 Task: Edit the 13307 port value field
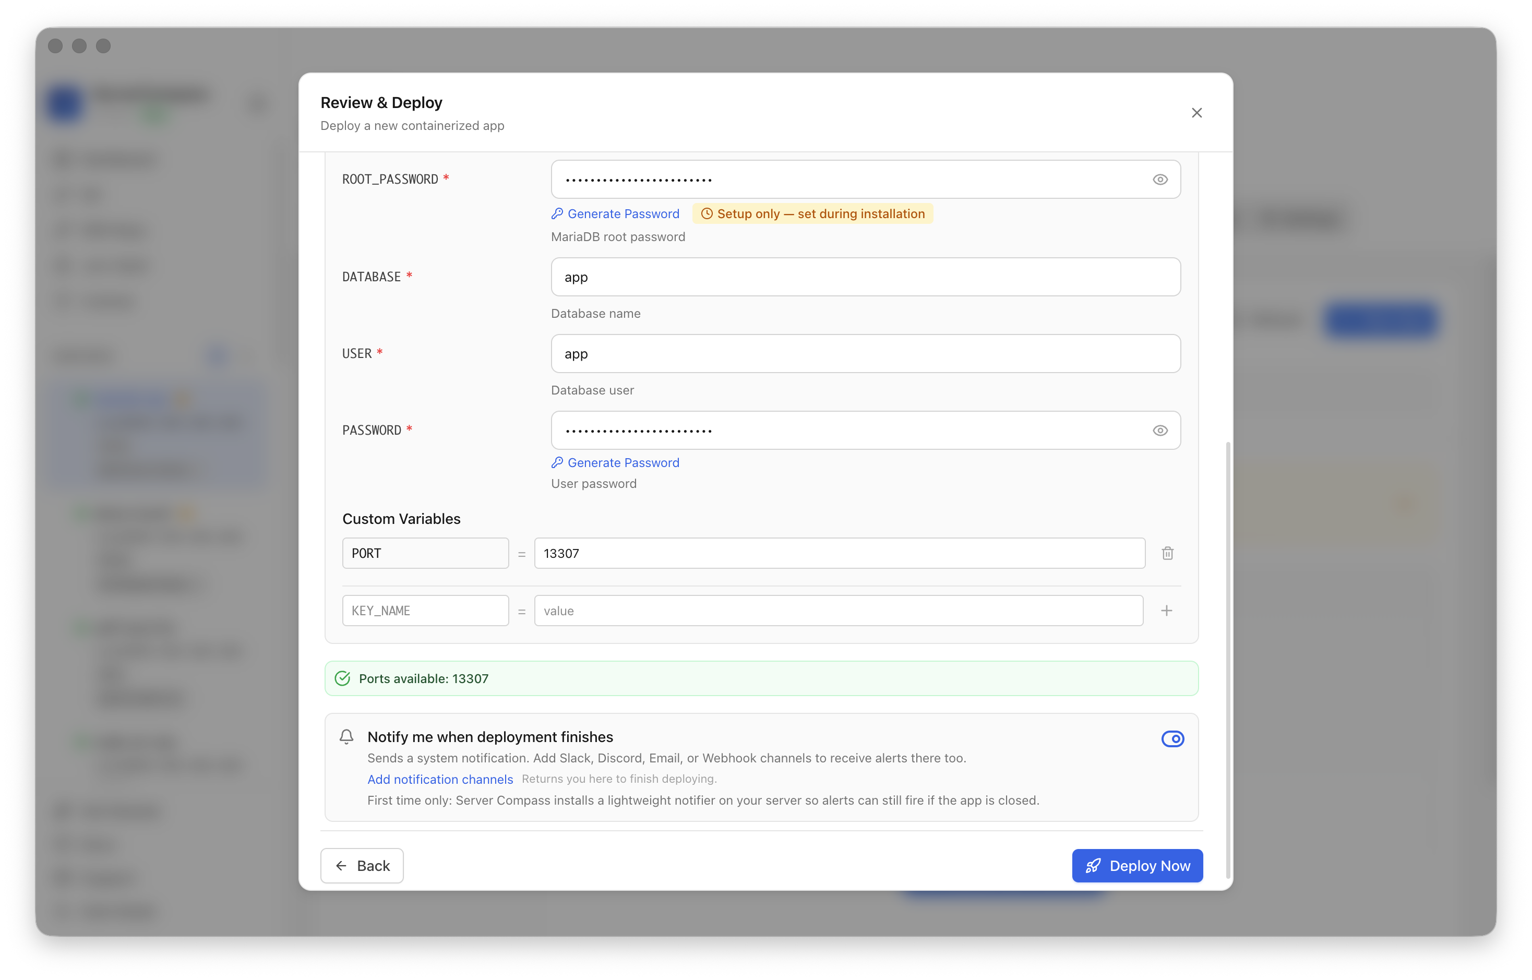coord(840,553)
